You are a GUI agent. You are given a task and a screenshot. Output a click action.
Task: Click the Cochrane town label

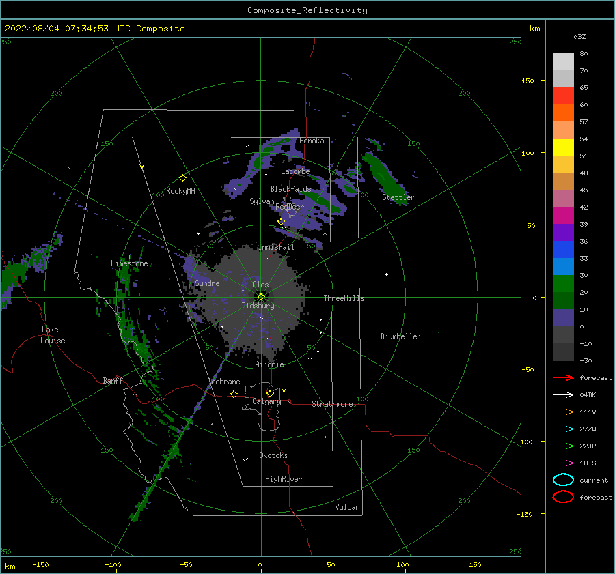coord(223,382)
